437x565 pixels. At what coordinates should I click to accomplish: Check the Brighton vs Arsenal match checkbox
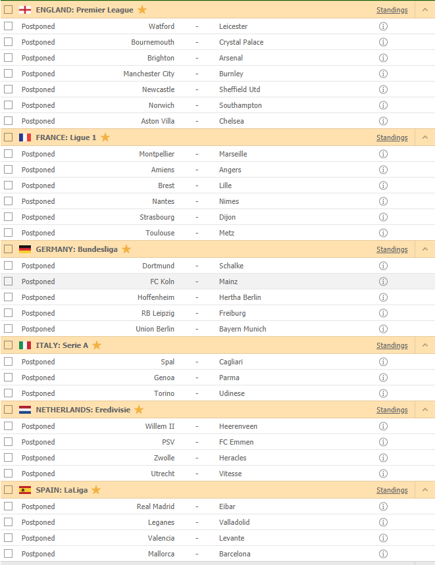pyautogui.click(x=8, y=58)
